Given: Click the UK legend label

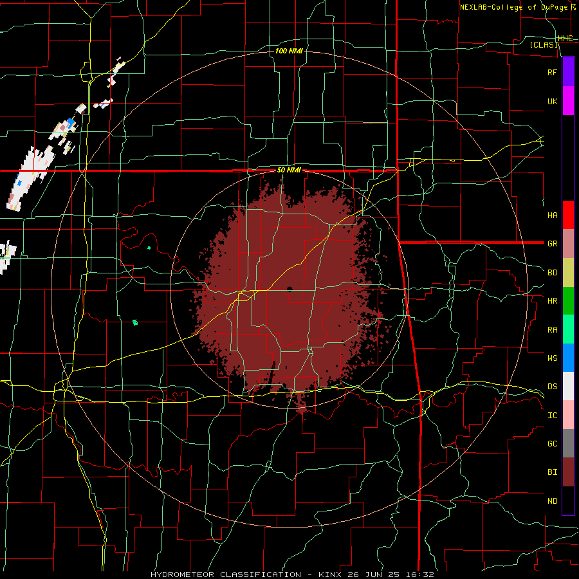Looking at the screenshot, I should (552, 101).
